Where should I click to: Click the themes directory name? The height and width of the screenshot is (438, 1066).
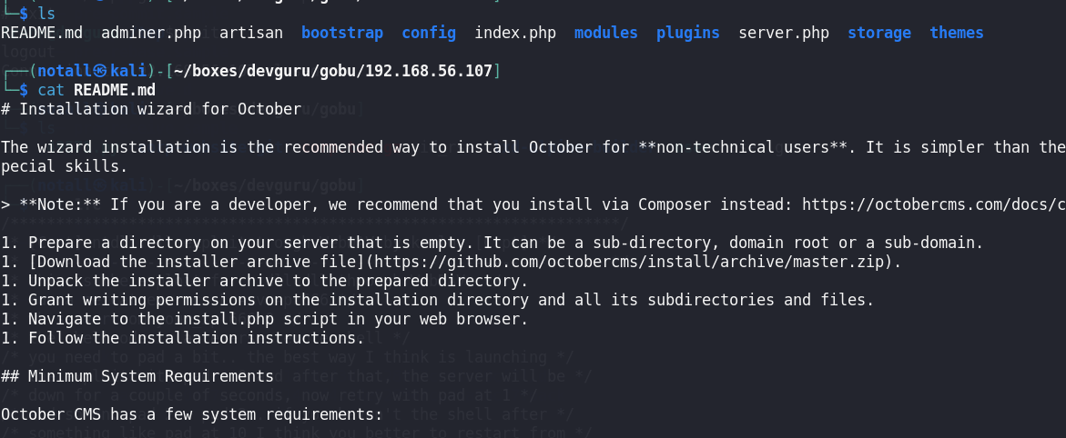coord(956,33)
